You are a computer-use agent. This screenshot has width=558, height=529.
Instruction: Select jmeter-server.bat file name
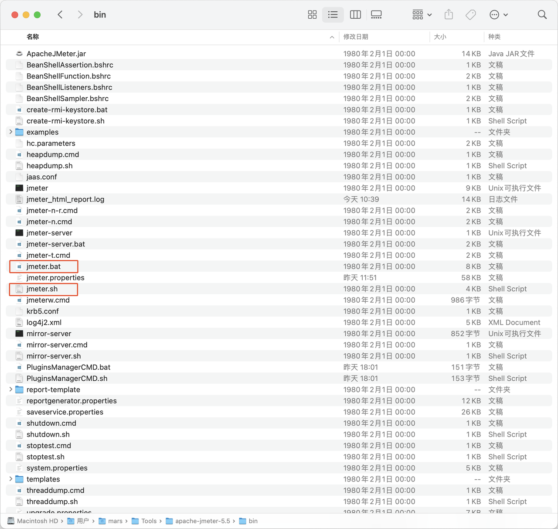[x=56, y=244]
